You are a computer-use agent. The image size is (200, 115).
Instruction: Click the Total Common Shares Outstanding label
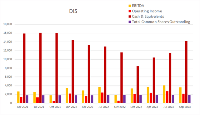tap(161, 22)
